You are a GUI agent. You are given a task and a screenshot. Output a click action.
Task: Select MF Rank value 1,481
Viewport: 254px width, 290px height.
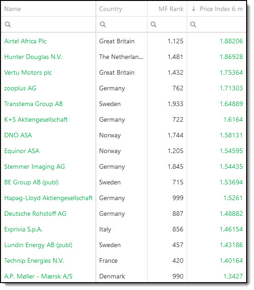point(176,57)
